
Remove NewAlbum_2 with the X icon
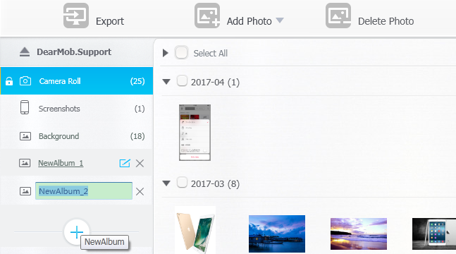[140, 192]
